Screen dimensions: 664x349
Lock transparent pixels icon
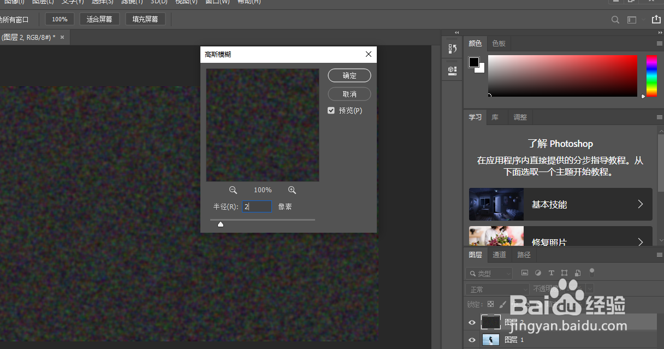pyautogui.click(x=490, y=304)
